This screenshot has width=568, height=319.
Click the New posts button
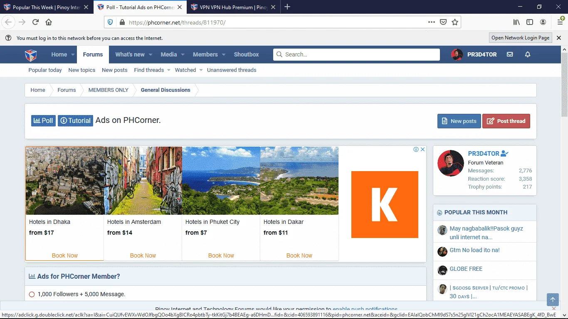[x=459, y=121]
